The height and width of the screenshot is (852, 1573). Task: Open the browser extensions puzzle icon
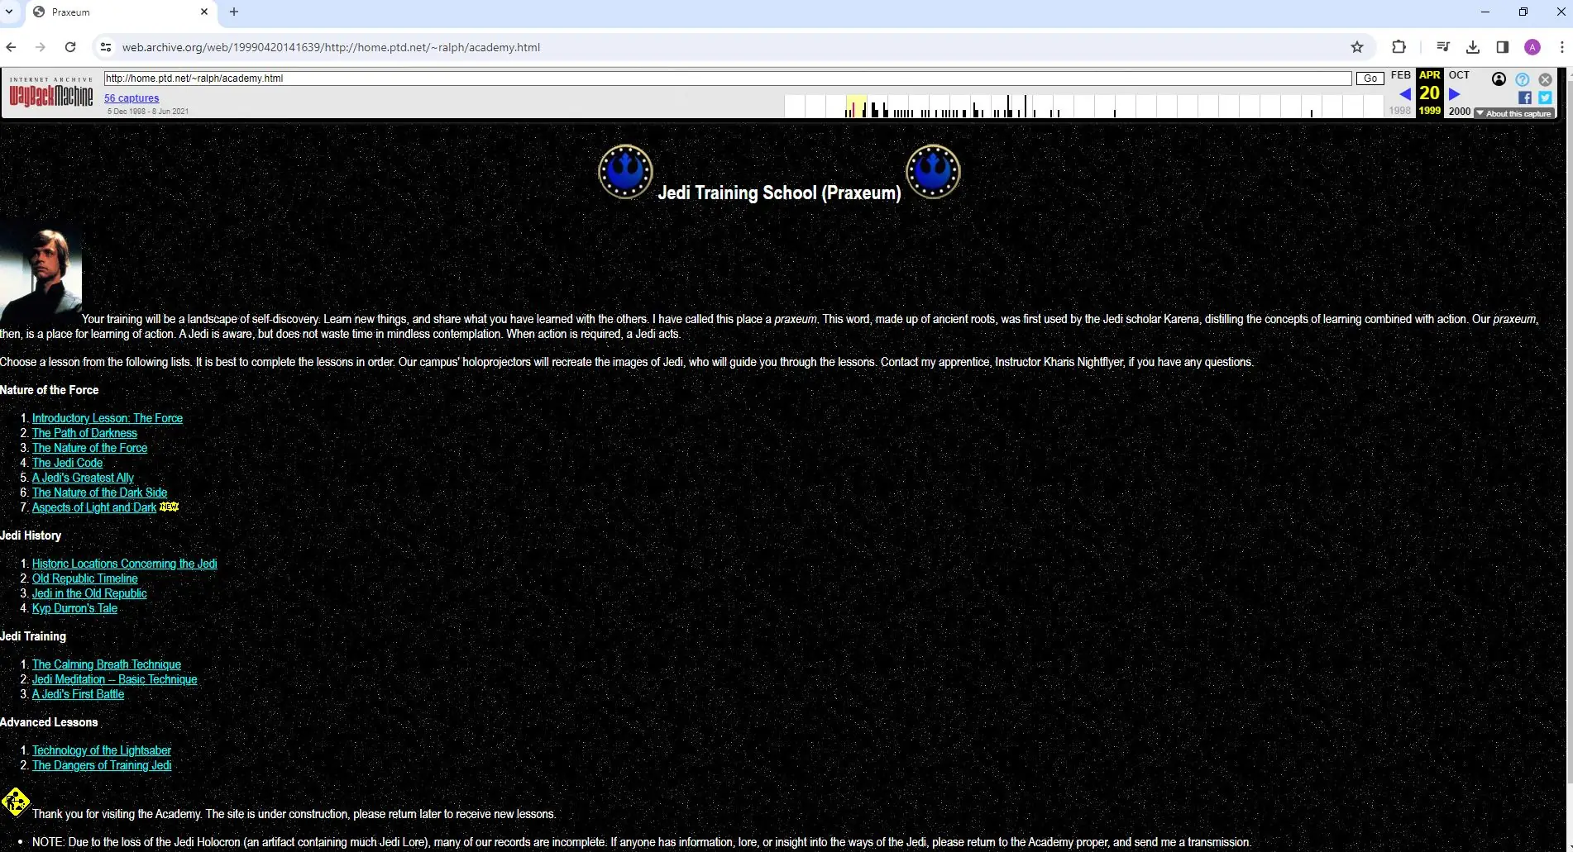[1398, 47]
